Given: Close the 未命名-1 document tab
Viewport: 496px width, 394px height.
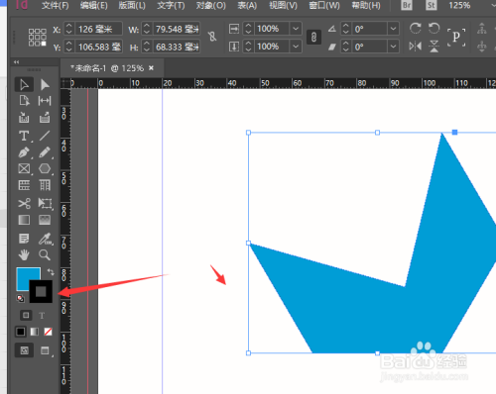Looking at the screenshot, I should tap(151, 68).
